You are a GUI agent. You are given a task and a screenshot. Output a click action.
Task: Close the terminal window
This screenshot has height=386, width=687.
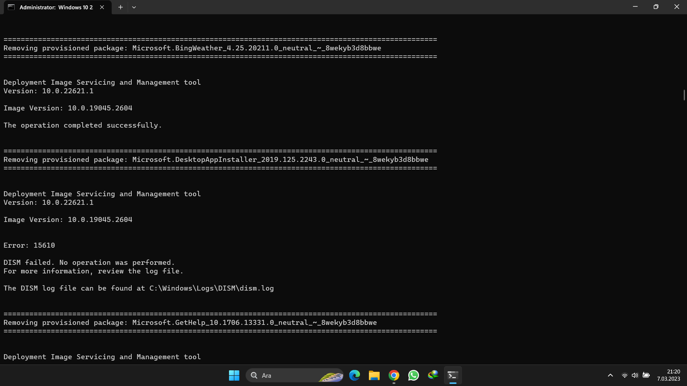(677, 7)
